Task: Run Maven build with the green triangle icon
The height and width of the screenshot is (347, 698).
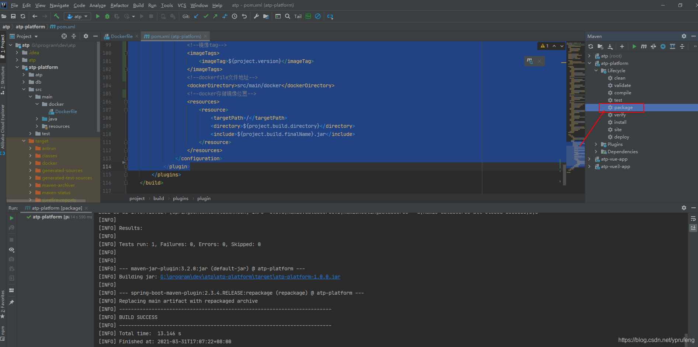Action: point(635,46)
